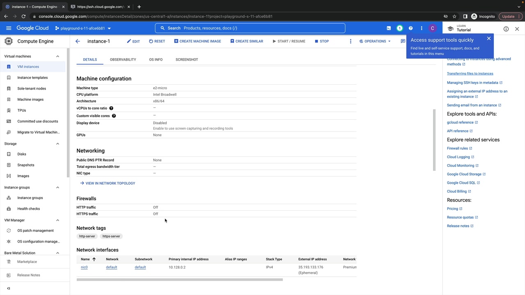Open the nic0 interface link
Viewport: 525px width, 295px height.
84,268
